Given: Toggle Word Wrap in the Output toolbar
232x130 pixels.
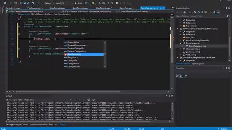Looking at the screenshot, I should 93,100.
